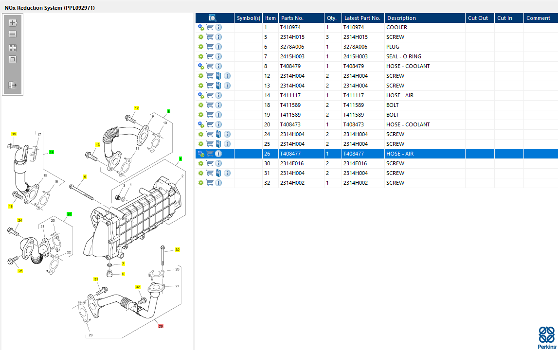Click part number 3278A006 in Parts No. column
Viewport: 558px width, 350px height.
pyautogui.click(x=292, y=47)
